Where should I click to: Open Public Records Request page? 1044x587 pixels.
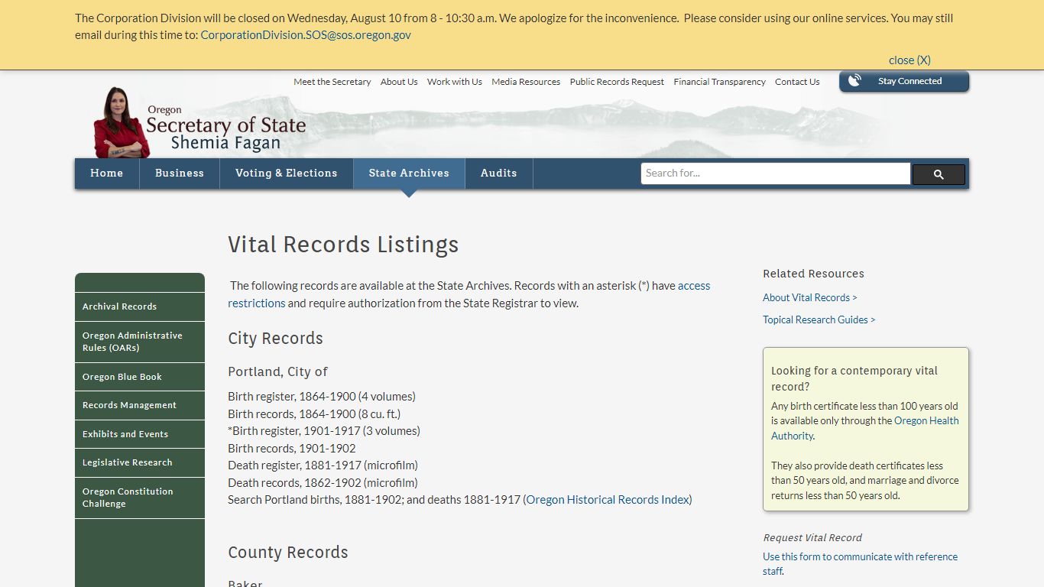tap(617, 82)
